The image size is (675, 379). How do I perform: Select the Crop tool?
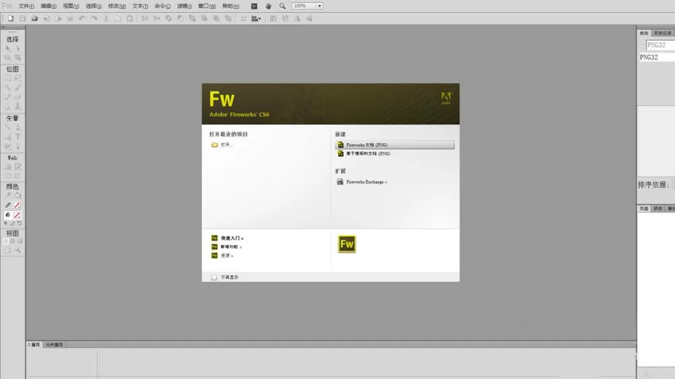coord(18,57)
